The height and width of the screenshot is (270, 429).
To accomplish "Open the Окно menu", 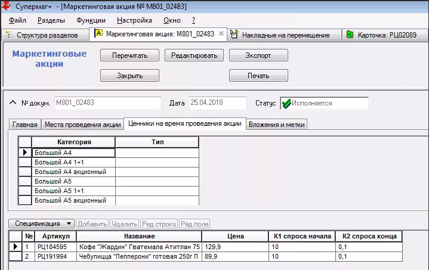I will [x=172, y=20].
